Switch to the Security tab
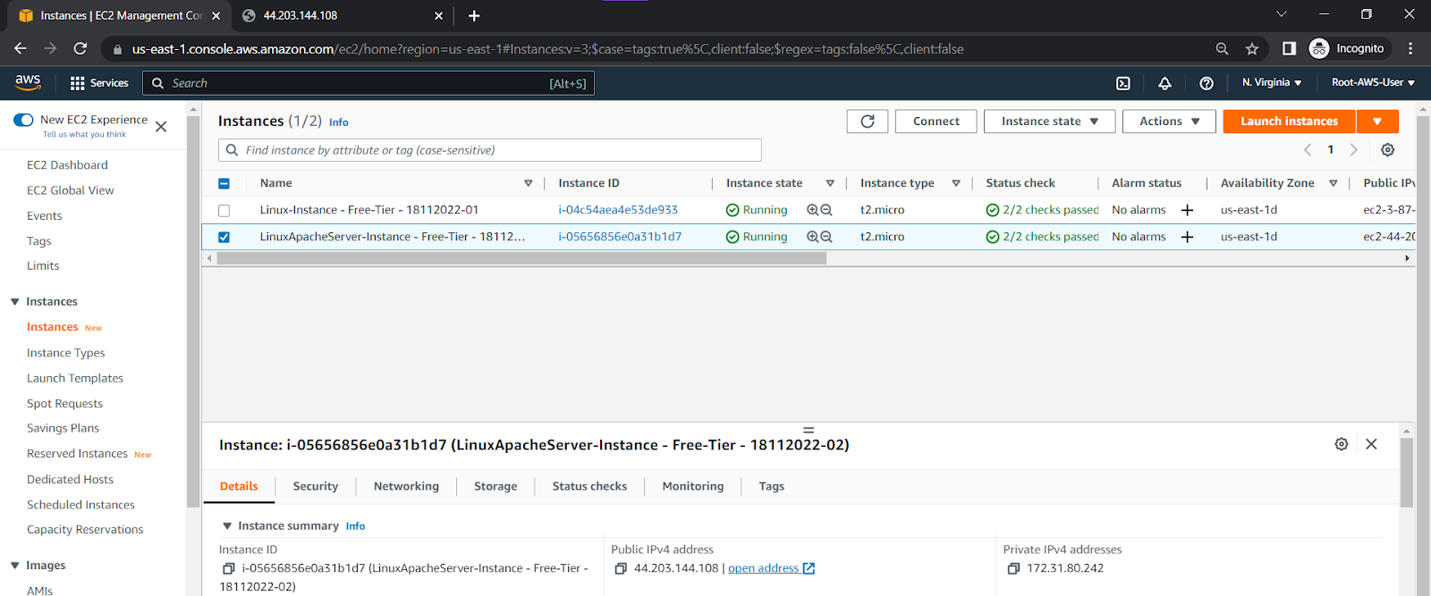 [x=316, y=486]
